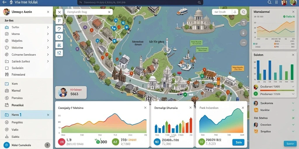Viewport: 299px width, 149px height.
Task: Click the round search button on the map
Action: point(244,12)
